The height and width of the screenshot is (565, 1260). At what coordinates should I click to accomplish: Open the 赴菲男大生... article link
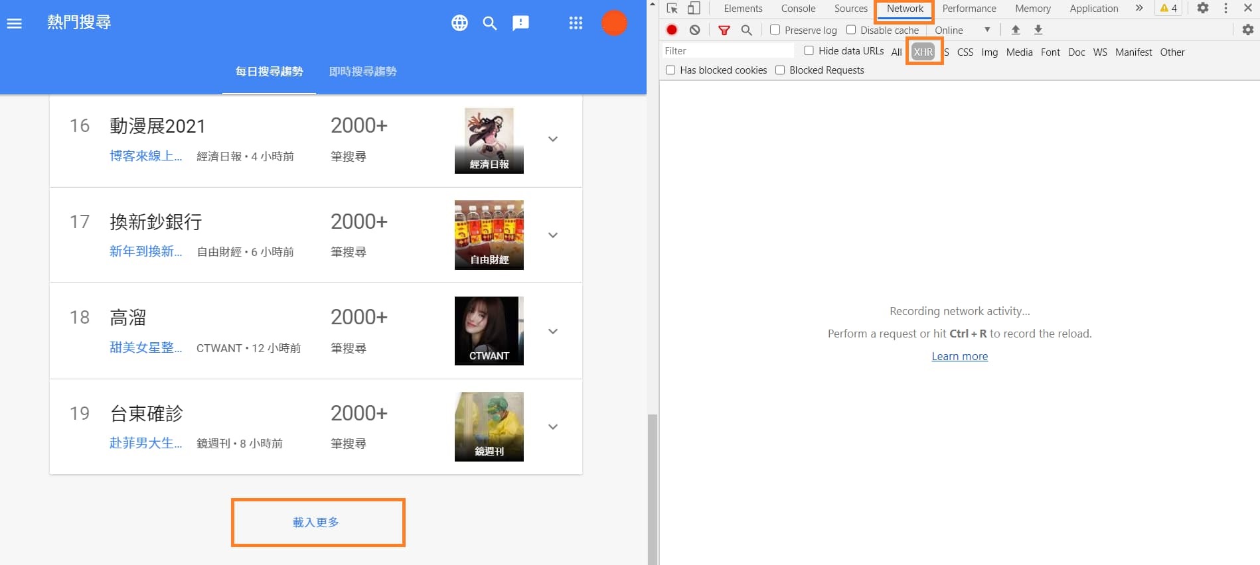[x=145, y=443]
